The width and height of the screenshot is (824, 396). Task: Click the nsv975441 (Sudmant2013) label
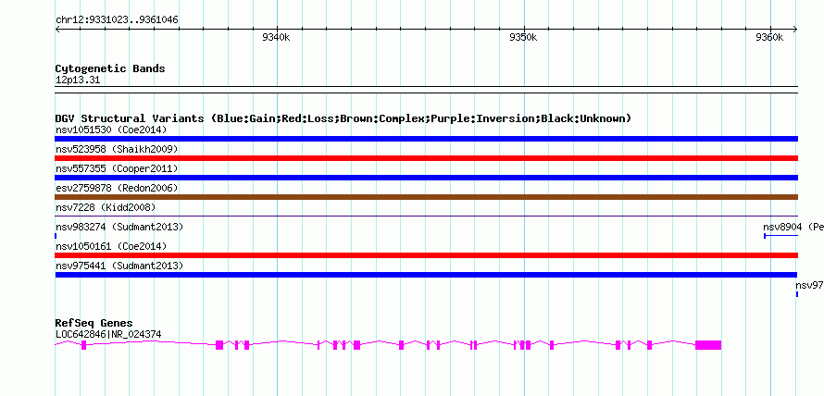(x=119, y=266)
